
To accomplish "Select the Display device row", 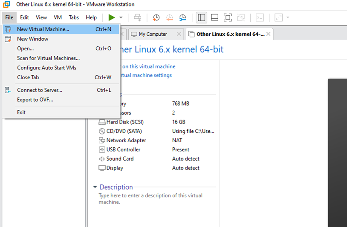I will [156, 168].
